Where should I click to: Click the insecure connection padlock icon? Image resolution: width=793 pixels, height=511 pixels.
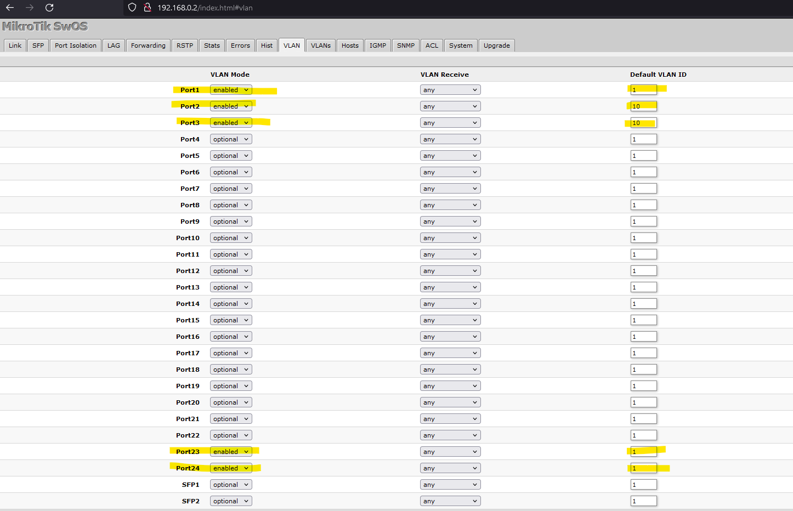coord(147,8)
